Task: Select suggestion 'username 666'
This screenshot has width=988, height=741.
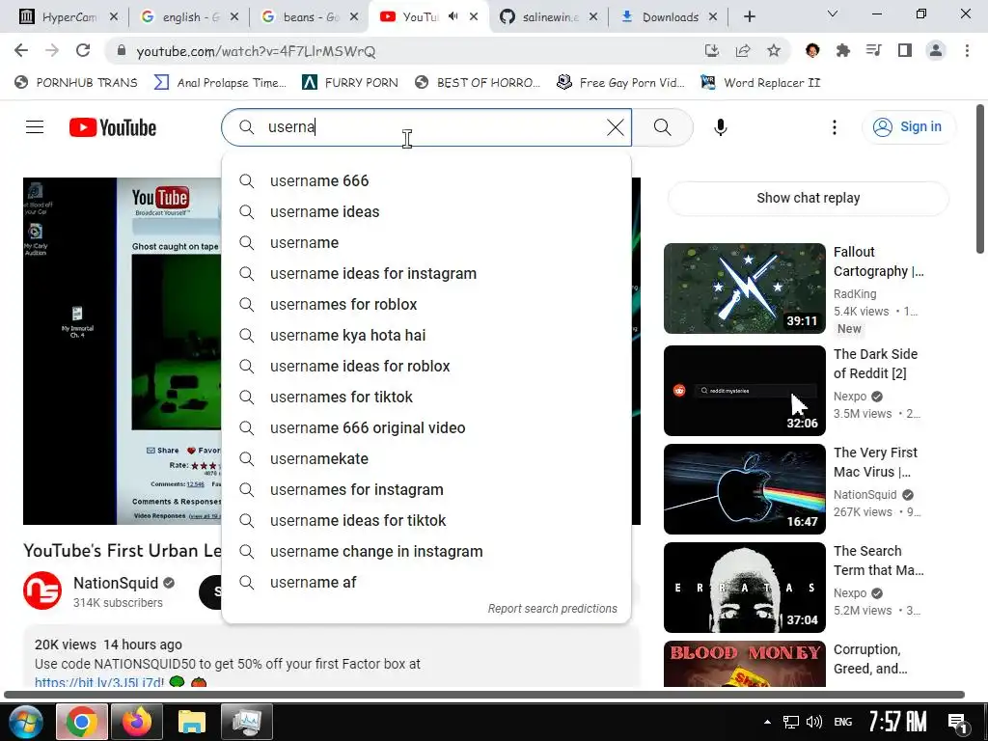Action: [x=425, y=180]
